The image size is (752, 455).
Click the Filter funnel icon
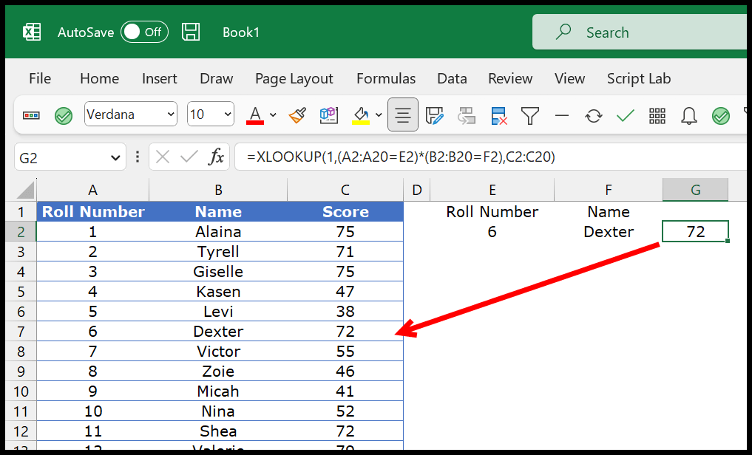click(530, 115)
